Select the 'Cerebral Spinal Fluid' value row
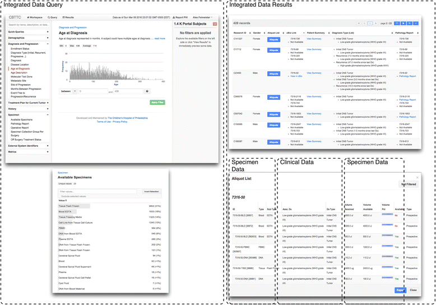The height and width of the screenshot is (305, 436). pyautogui.click(x=109, y=256)
